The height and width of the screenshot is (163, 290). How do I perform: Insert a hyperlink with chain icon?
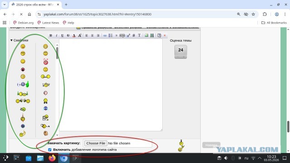105,35
